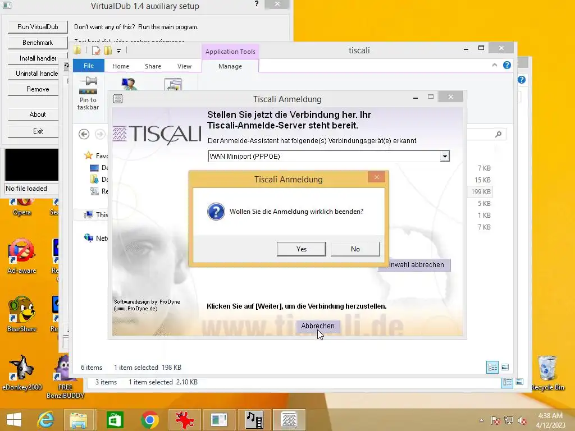Switch to details view in tiscali window
The image size is (575, 431).
(492, 367)
